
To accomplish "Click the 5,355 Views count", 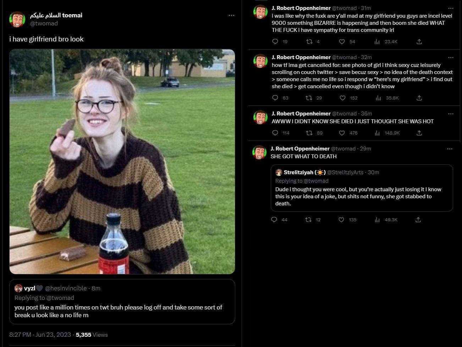I will [x=92, y=335].
